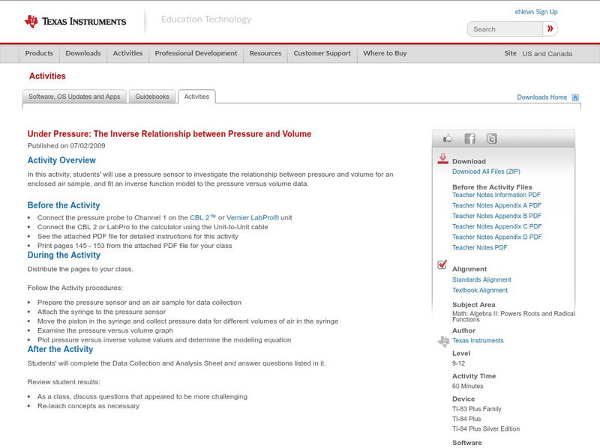Go to Downloads Home link
The image size is (600, 448).
click(541, 97)
